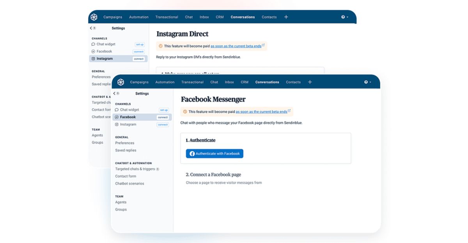Open Campaigns menu in front window
Viewport: 468px width, 243px height.
139,82
